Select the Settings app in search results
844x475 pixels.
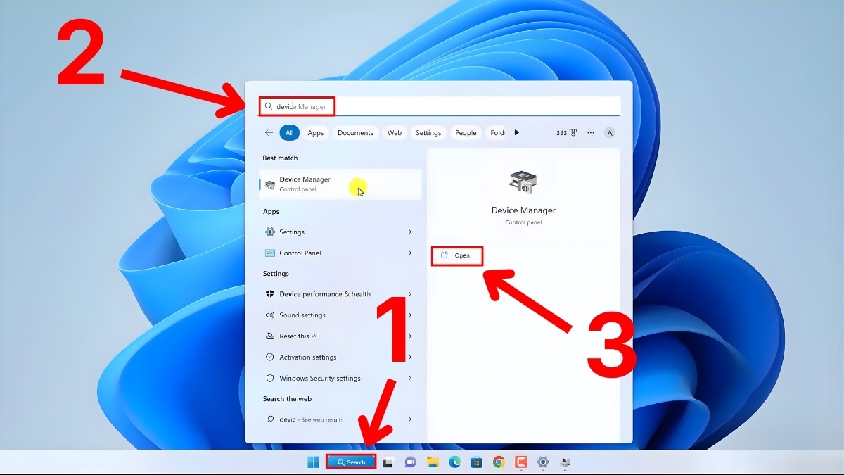pos(290,232)
